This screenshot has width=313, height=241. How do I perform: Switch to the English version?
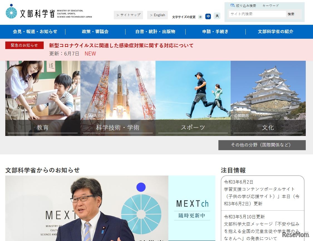157,15
